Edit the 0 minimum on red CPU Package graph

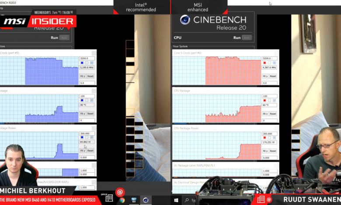point(270,120)
